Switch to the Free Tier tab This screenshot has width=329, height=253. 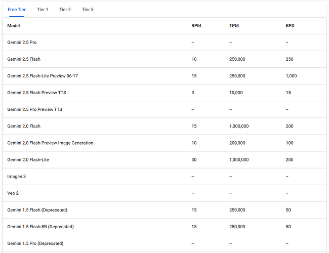17,9
